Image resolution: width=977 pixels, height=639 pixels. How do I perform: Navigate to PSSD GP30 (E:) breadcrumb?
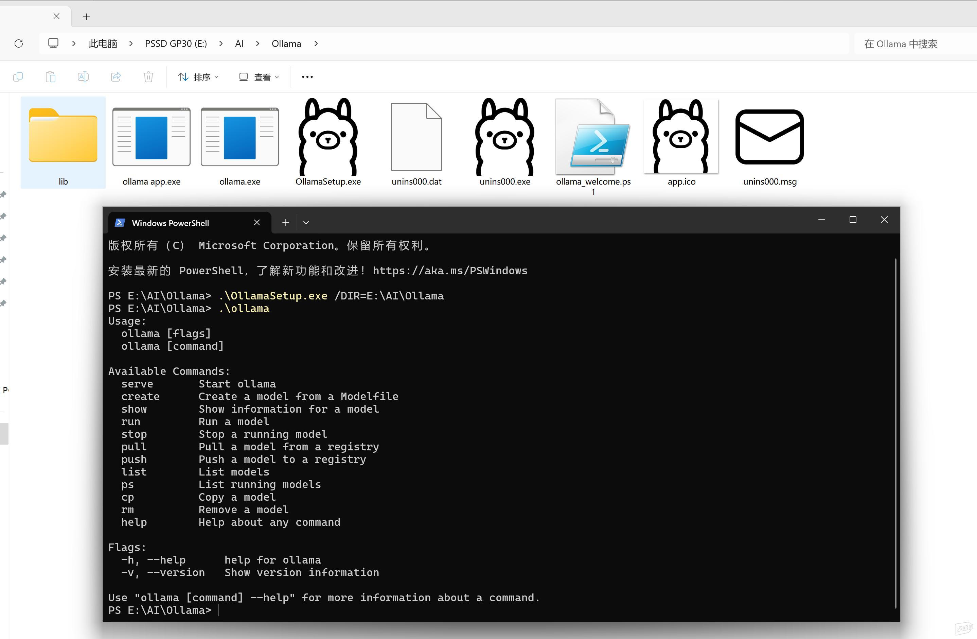point(176,44)
